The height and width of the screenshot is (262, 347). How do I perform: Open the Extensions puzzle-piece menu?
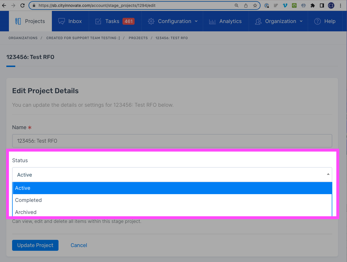(x=313, y=5)
